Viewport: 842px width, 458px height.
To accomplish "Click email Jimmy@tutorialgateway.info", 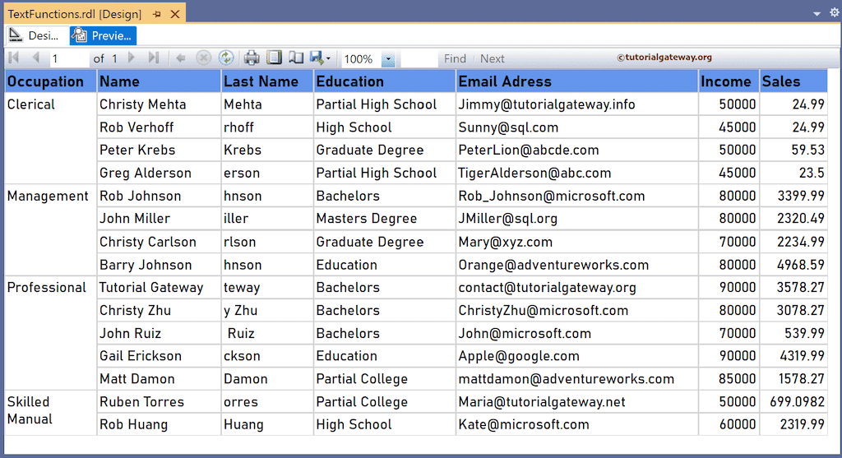I will pos(547,104).
